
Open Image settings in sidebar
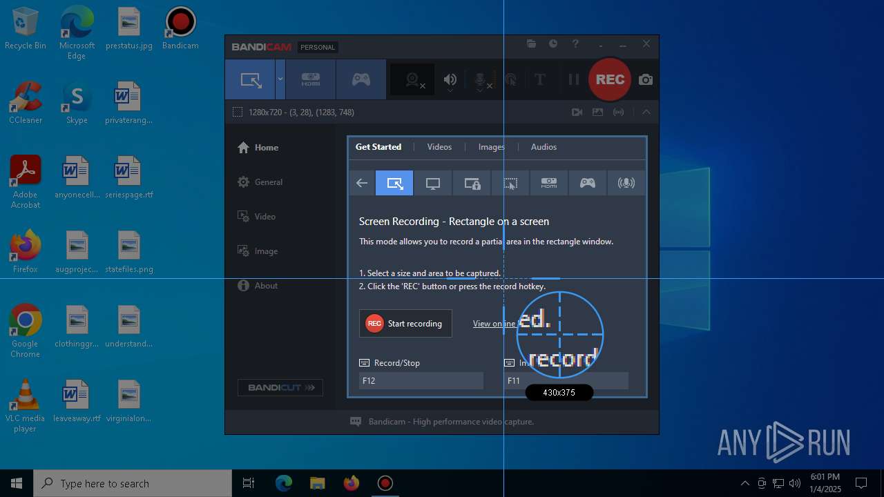pos(257,251)
